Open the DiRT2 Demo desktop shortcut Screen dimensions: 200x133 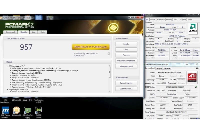pyautogui.click(x=38, y=113)
